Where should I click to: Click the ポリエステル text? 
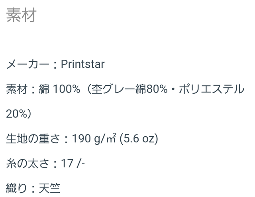[212, 89]
